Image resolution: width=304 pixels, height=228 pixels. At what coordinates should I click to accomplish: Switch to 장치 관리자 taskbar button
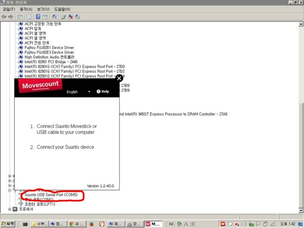tap(135, 224)
